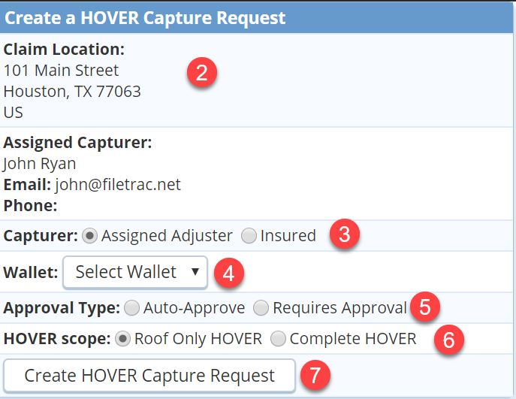Select Auto-Approve approval type
Image resolution: width=516 pixels, height=399 pixels.
click(x=131, y=308)
